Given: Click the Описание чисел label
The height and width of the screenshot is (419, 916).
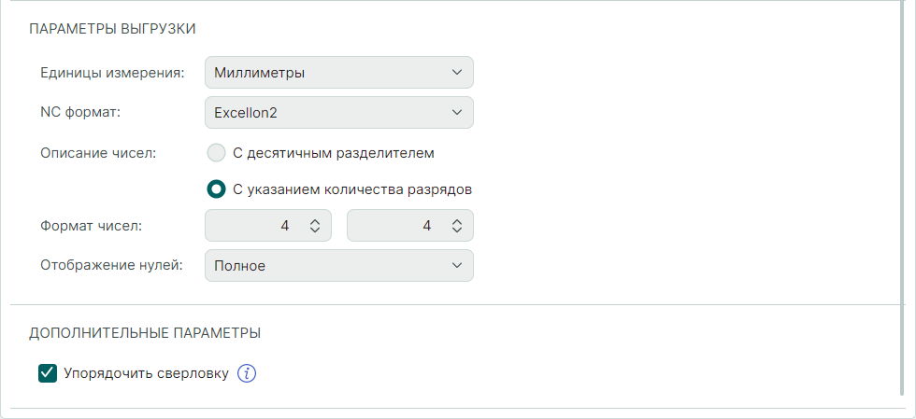Looking at the screenshot, I should coord(98,153).
